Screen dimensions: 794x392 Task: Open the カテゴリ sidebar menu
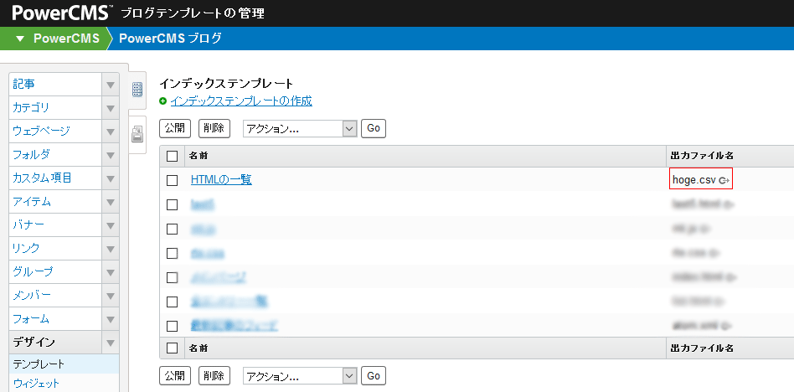click(55, 107)
